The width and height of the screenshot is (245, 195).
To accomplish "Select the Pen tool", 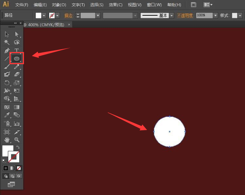I will pyautogui.click(x=7, y=50).
